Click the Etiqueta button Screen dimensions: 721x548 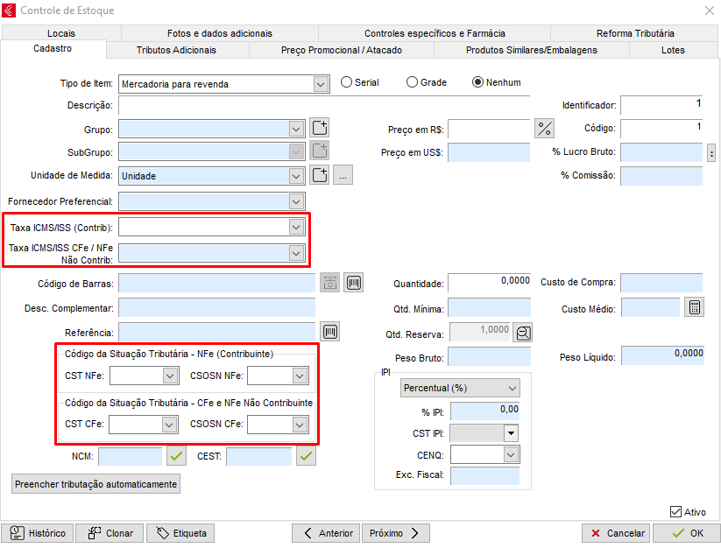pyautogui.click(x=180, y=533)
